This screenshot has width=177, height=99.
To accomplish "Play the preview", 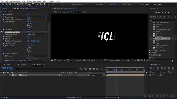I will (162, 12).
